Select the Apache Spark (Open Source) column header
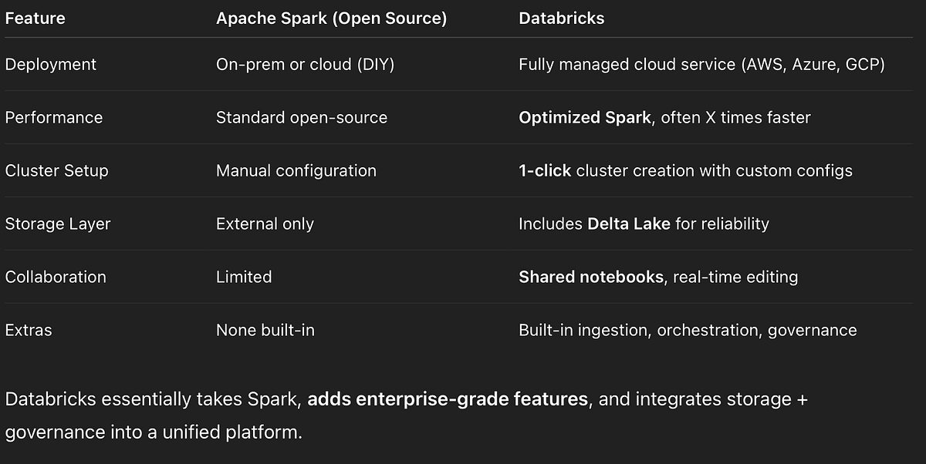 331,18
